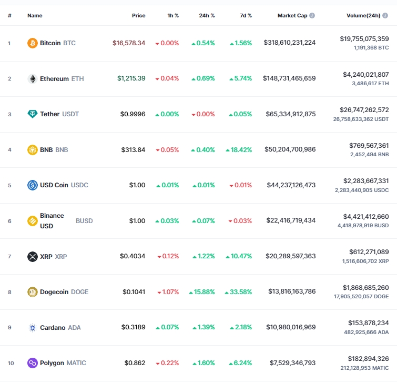This screenshot has height=383, width=397.
Task: Click the Bitcoin coin logo icon
Action: point(33,43)
